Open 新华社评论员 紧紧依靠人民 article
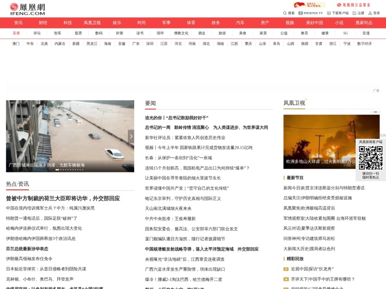The height and width of the screenshot is (289, 386). tap(185, 138)
